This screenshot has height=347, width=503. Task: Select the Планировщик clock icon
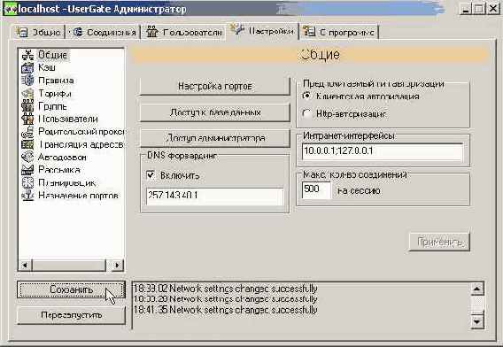click(x=27, y=183)
